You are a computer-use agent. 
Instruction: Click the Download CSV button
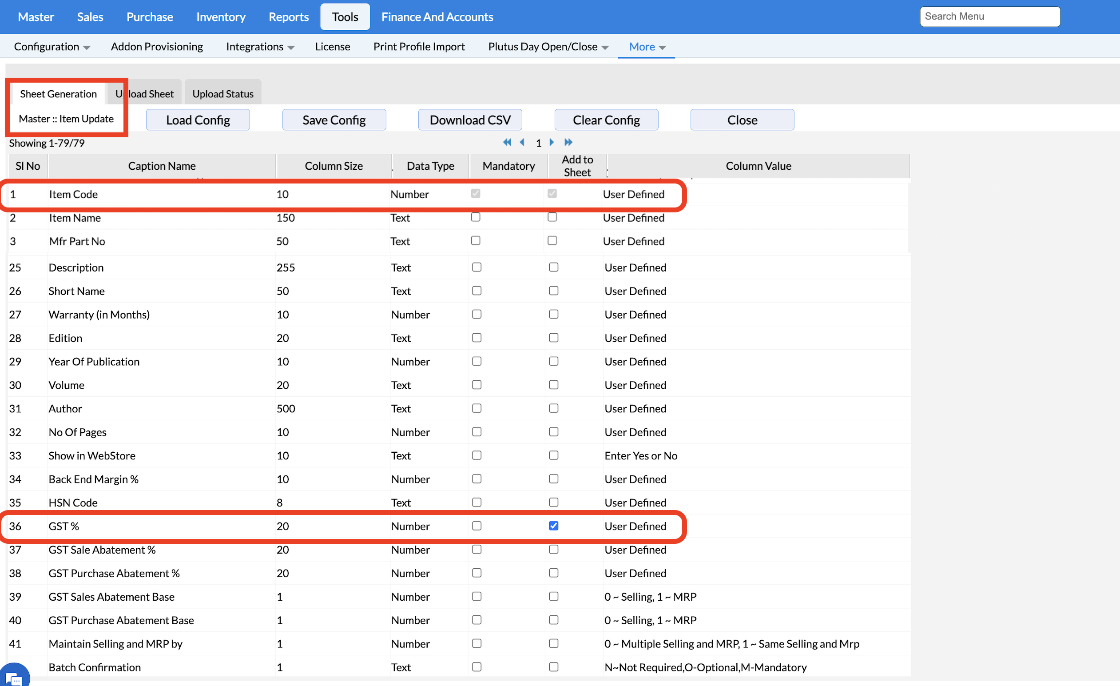(x=470, y=120)
